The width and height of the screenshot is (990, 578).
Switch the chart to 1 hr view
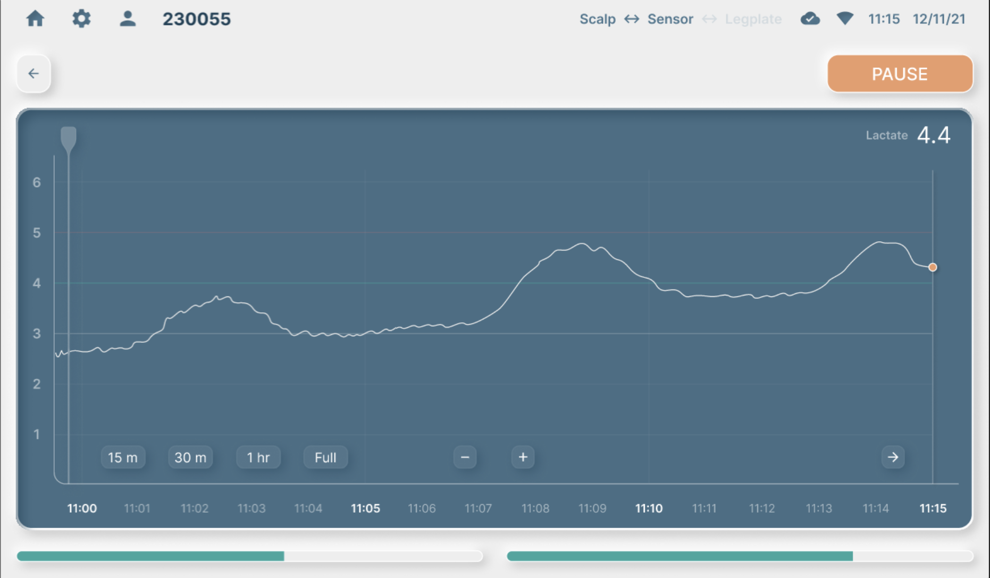point(258,457)
